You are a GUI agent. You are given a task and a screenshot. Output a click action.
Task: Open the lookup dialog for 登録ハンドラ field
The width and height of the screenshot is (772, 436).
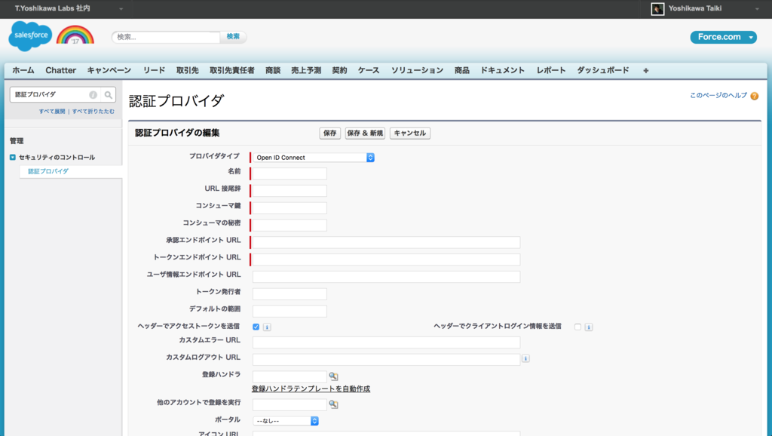333,375
